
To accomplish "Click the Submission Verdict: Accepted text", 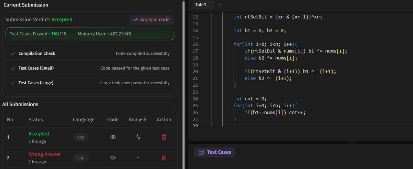I will [x=39, y=20].
